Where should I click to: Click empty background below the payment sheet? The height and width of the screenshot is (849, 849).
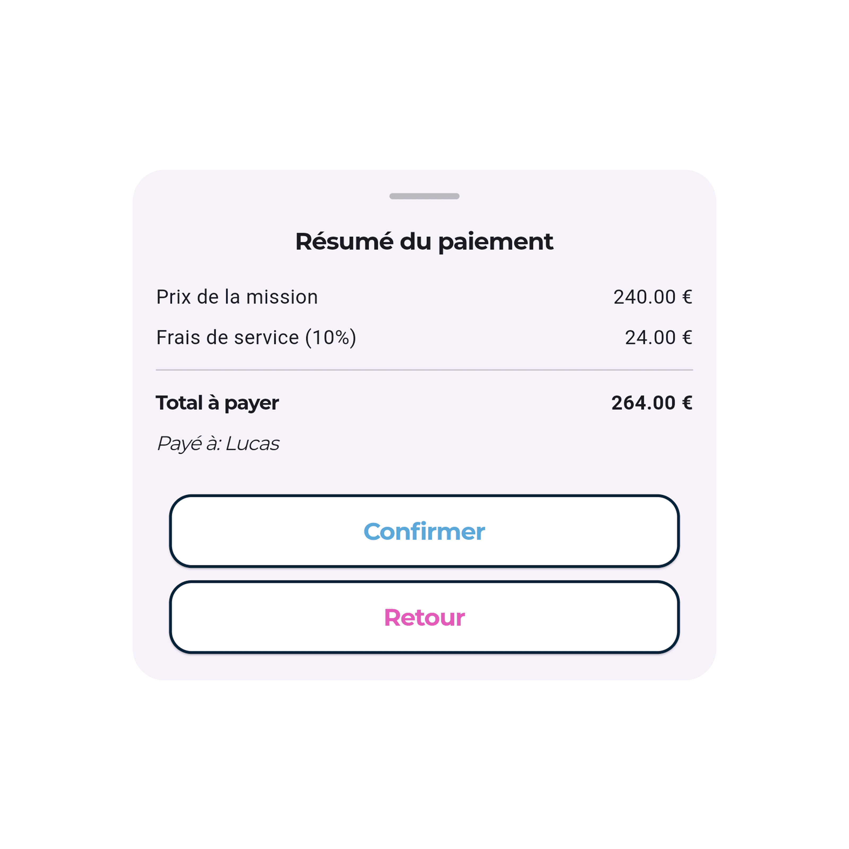[x=424, y=765]
